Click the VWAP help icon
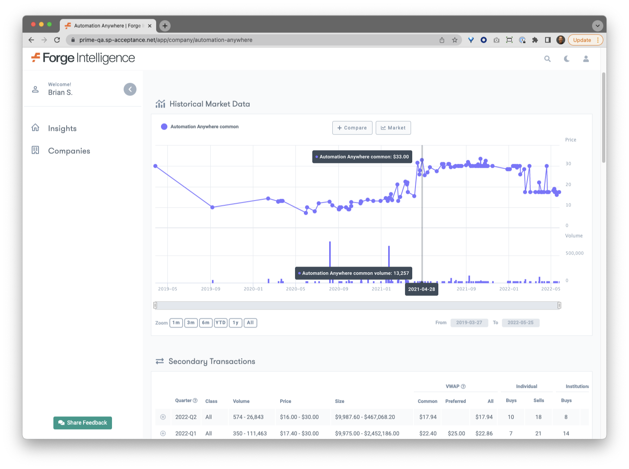This screenshot has height=469, width=629. coord(463,386)
